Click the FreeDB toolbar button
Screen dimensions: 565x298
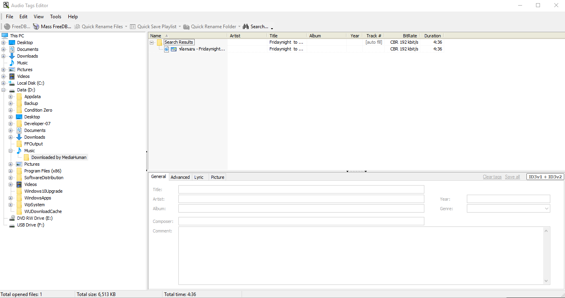coord(17,27)
